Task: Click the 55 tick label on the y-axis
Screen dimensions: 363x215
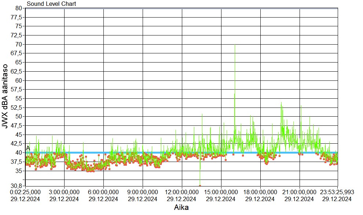Action: pyautogui.click(x=19, y=98)
